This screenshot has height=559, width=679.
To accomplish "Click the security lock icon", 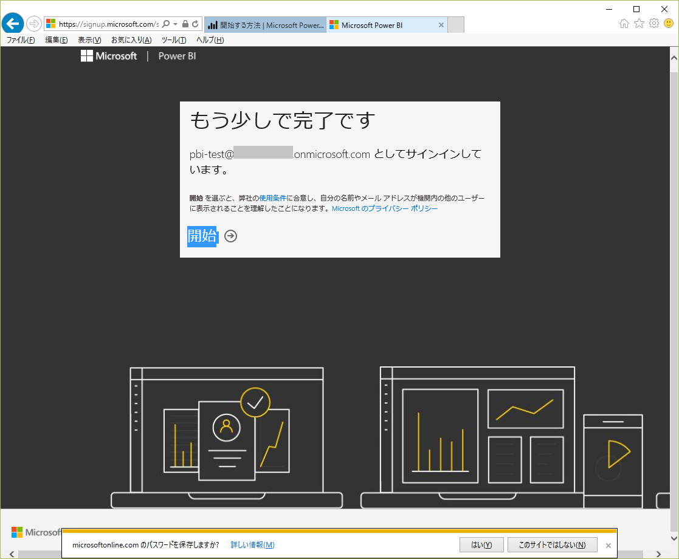I will click(185, 24).
